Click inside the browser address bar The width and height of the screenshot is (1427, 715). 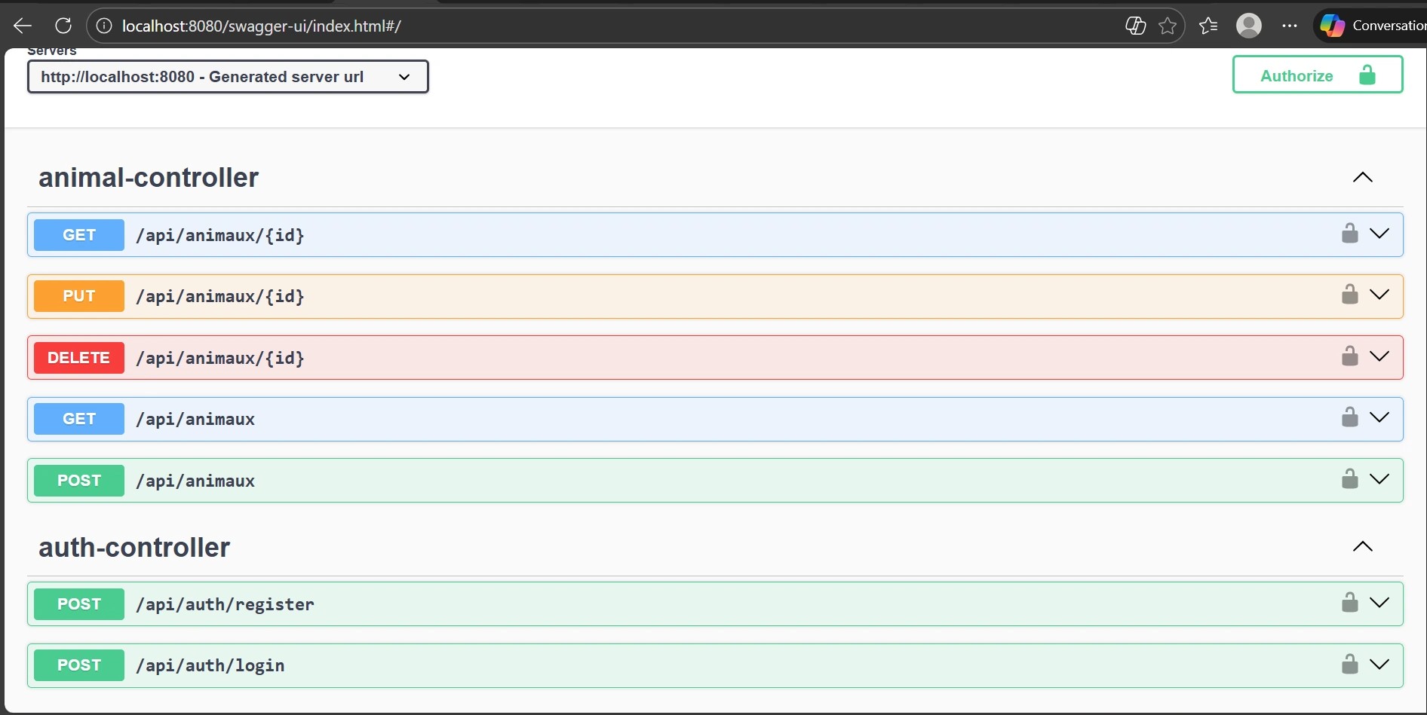click(528, 25)
